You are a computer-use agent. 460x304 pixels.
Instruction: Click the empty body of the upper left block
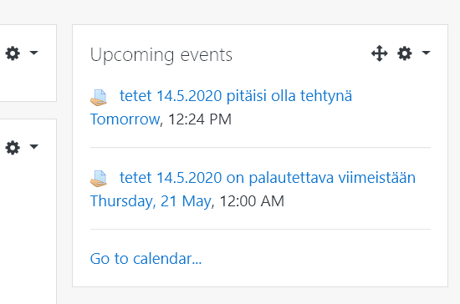tap(28, 84)
